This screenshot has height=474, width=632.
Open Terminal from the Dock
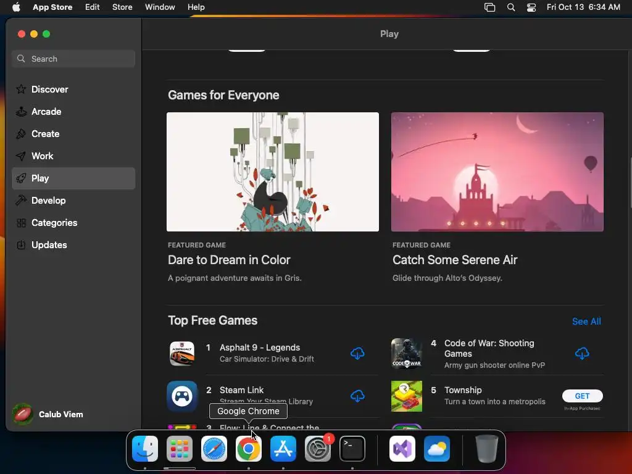pyautogui.click(x=352, y=449)
